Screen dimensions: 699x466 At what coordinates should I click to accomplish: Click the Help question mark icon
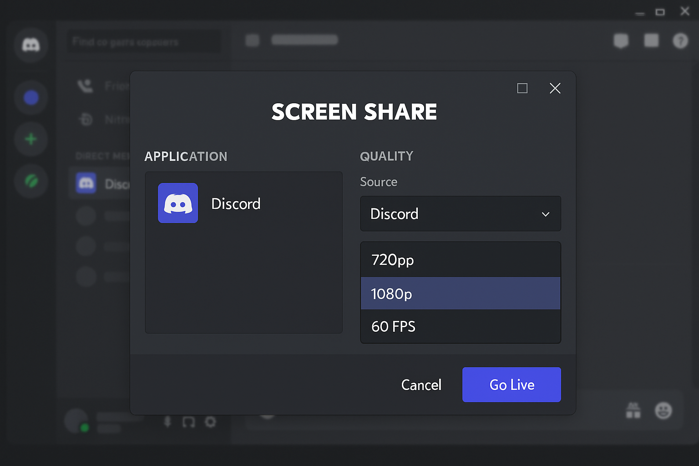click(x=680, y=41)
